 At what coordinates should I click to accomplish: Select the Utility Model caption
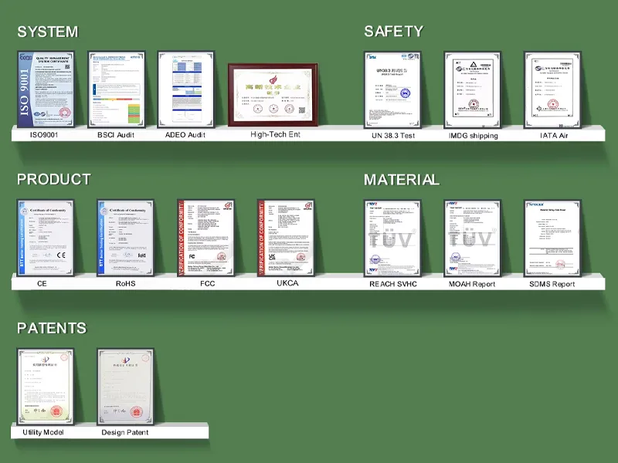click(43, 432)
